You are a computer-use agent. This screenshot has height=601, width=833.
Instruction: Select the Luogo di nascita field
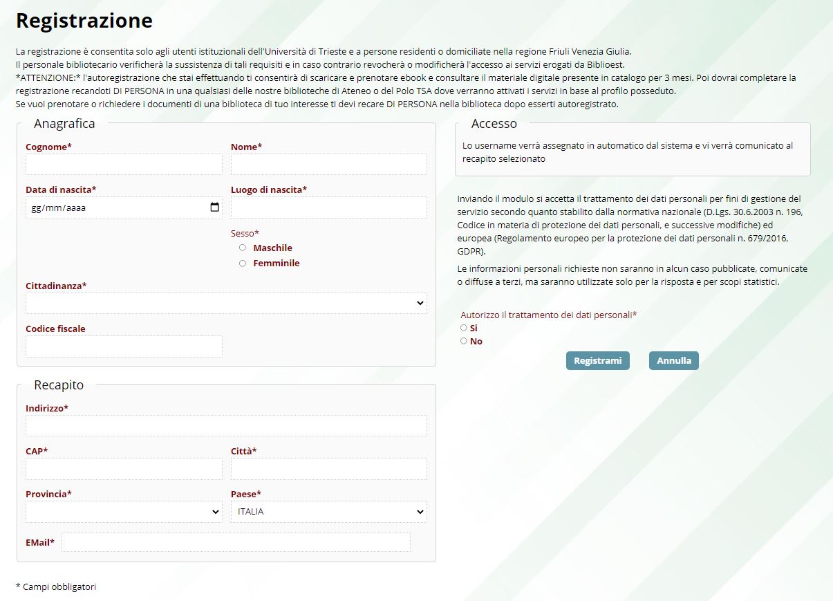coord(328,207)
